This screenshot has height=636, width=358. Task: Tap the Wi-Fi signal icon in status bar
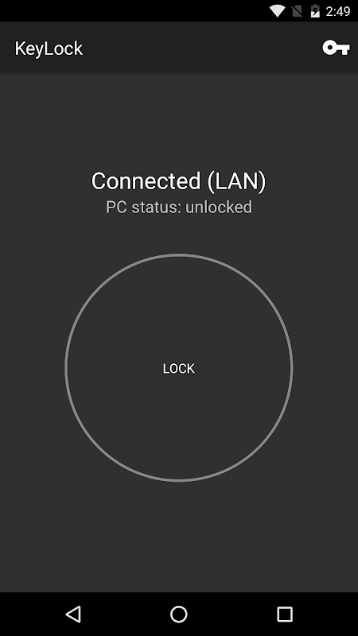tap(278, 11)
